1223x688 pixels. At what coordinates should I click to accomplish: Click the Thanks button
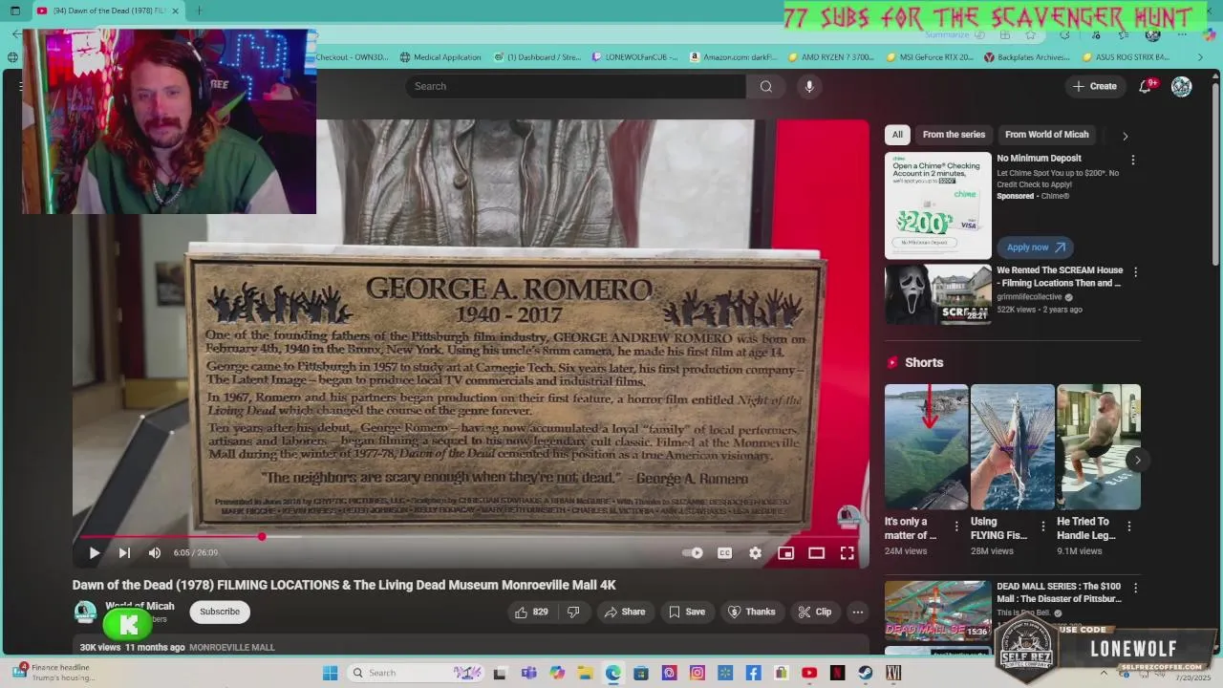click(x=751, y=612)
